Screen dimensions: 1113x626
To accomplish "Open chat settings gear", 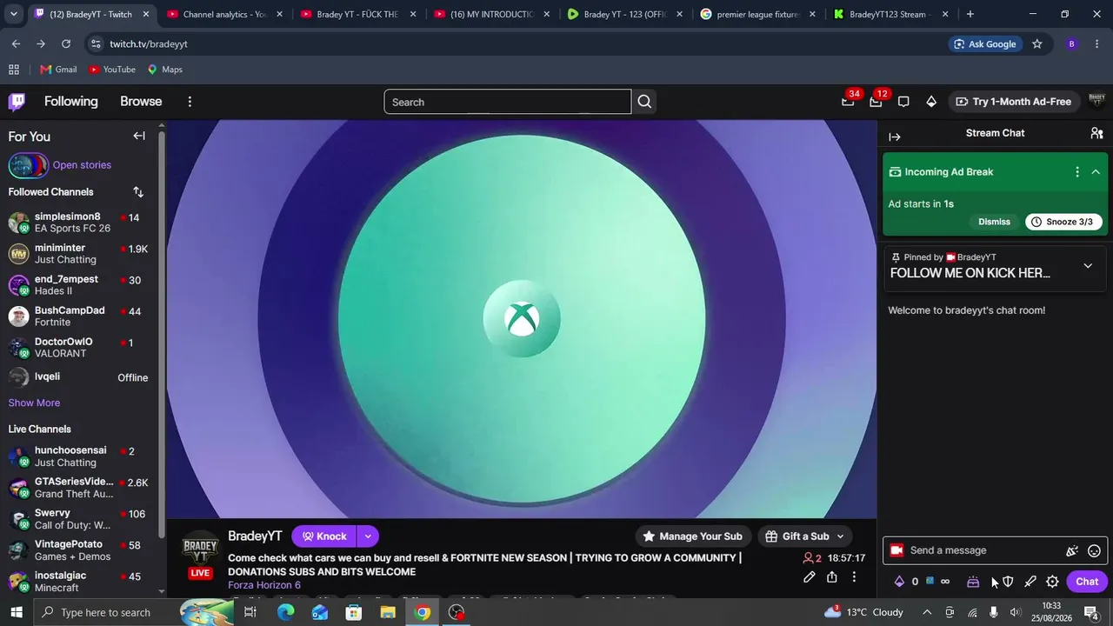I will pyautogui.click(x=1052, y=582).
